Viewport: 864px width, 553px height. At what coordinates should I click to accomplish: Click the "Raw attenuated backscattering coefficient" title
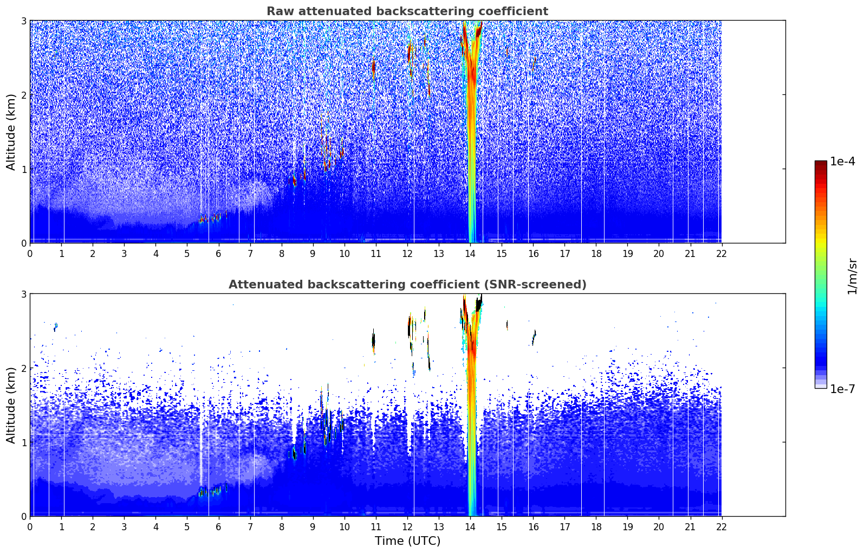pyautogui.click(x=407, y=11)
